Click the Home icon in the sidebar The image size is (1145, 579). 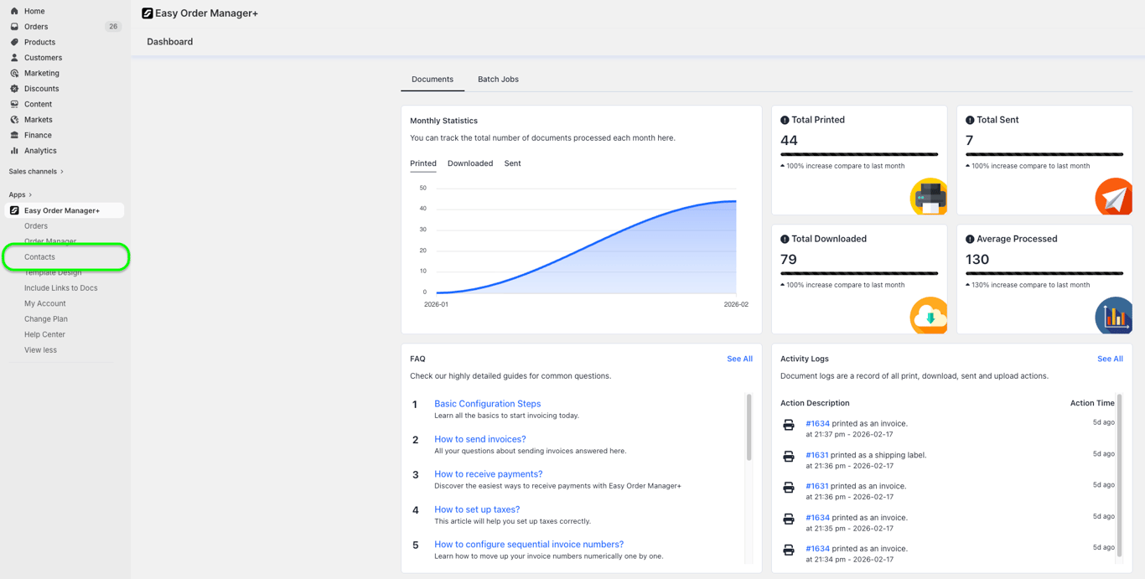pyautogui.click(x=14, y=11)
